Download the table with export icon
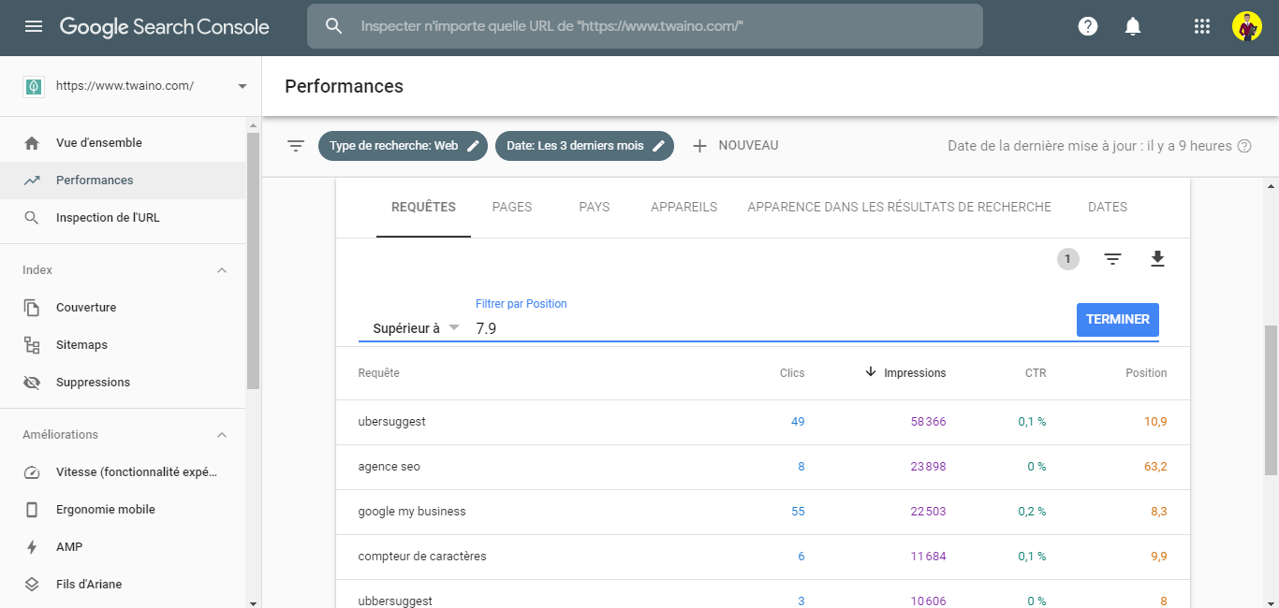The height and width of the screenshot is (608, 1279). (x=1157, y=259)
